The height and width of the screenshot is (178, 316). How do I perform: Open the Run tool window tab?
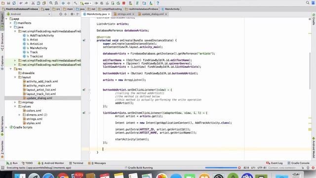(12, 163)
